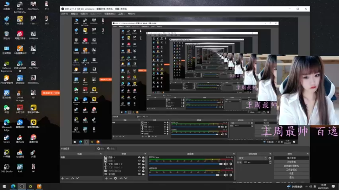Open the 视图(V) menu in OBS
The height and width of the screenshot is (190, 339).
[x=84, y=14]
